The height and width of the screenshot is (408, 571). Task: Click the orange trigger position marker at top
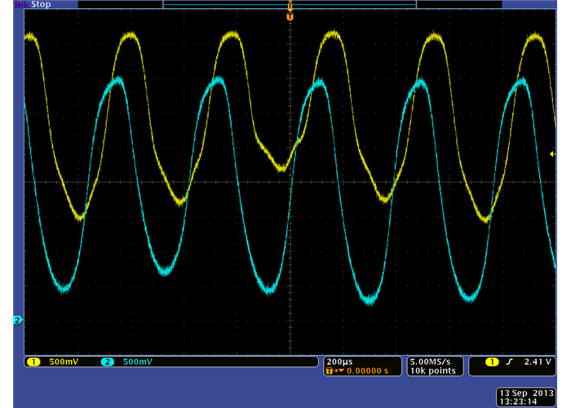[290, 16]
